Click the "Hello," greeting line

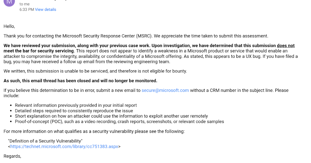pos(9,26)
